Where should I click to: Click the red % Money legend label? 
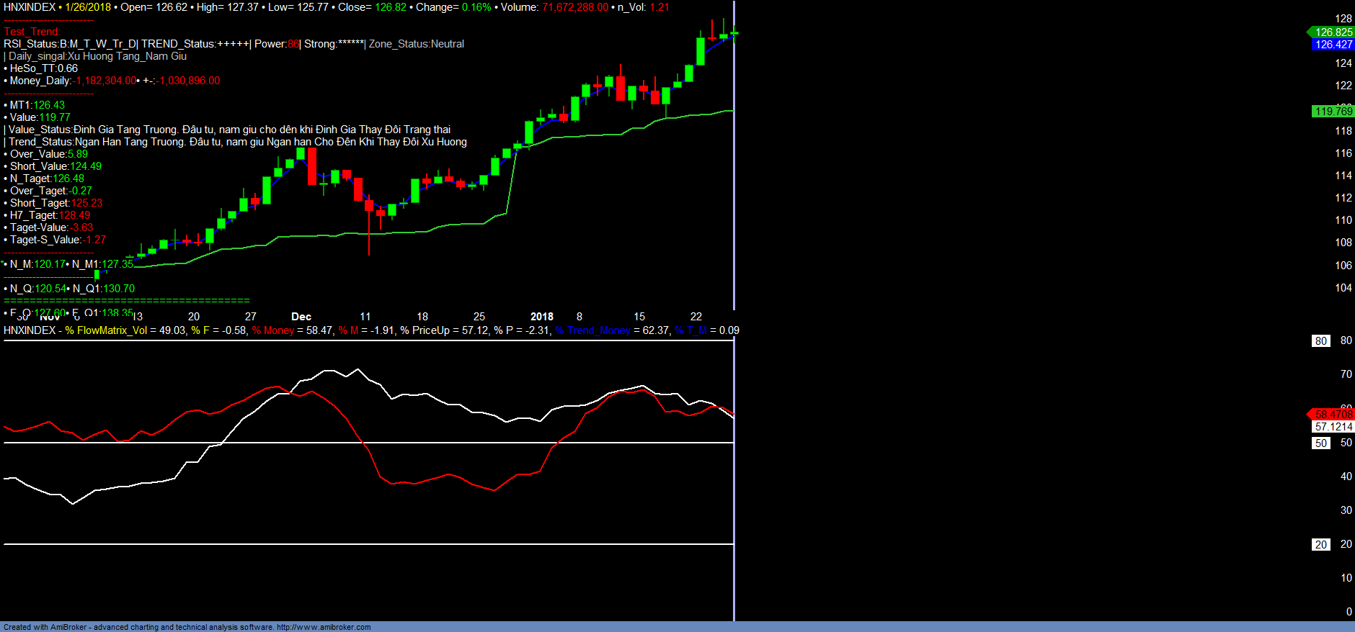coord(273,330)
